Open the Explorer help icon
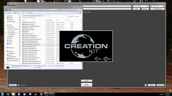Viewport: 172px width, 96px height. (x=80, y=13)
